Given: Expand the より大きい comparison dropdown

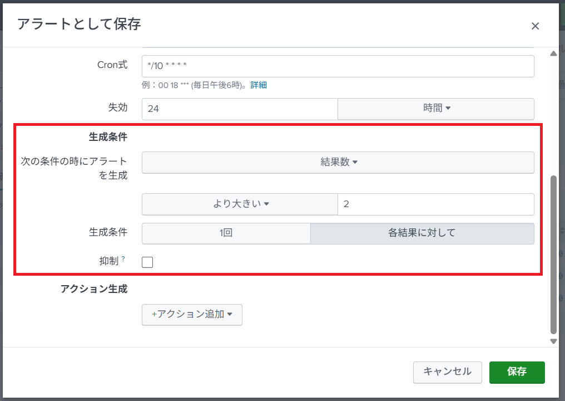Looking at the screenshot, I should click(x=240, y=204).
